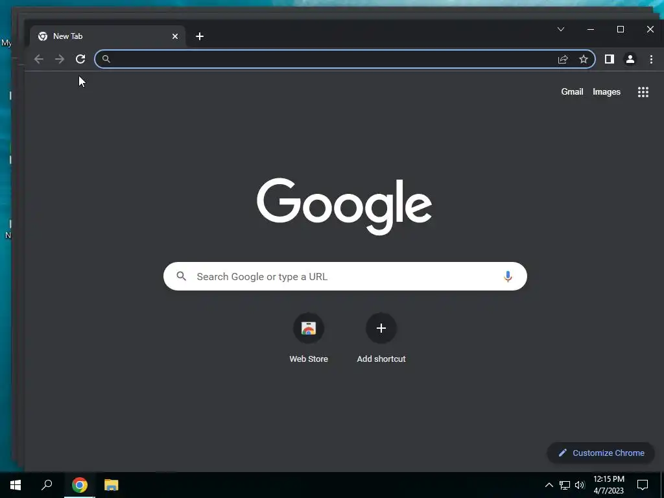Maximize the Chrome window
664x498 pixels.
tap(621, 29)
